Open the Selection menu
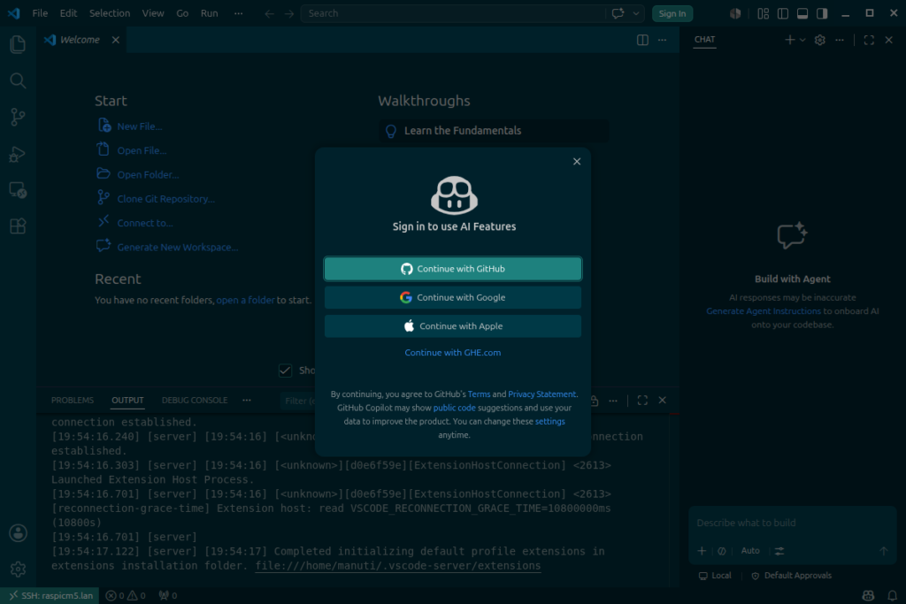 point(110,13)
